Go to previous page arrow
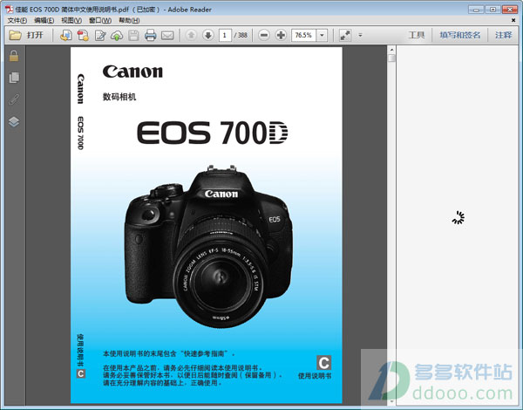 click(x=191, y=35)
